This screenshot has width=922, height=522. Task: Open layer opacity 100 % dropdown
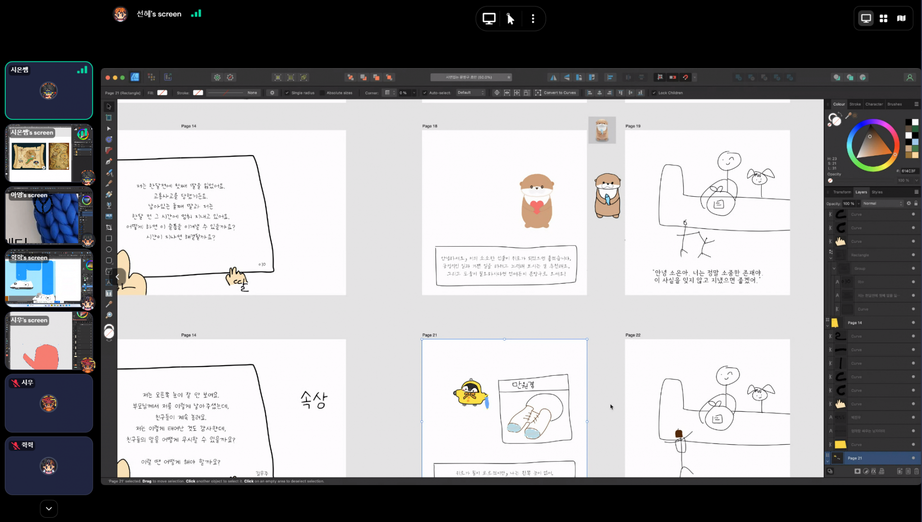pyautogui.click(x=859, y=203)
